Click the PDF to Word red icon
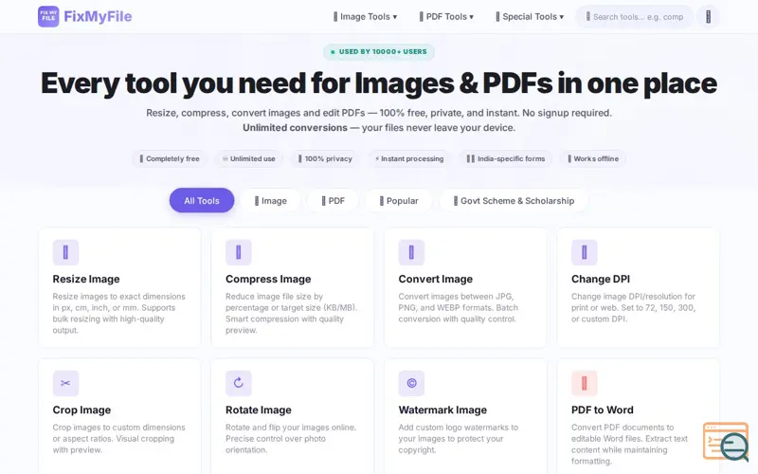 pyautogui.click(x=585, y=383)
